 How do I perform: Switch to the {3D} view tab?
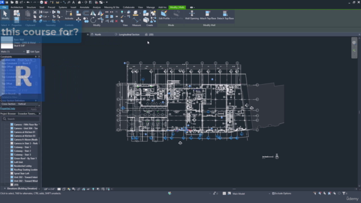coord(151,34)
